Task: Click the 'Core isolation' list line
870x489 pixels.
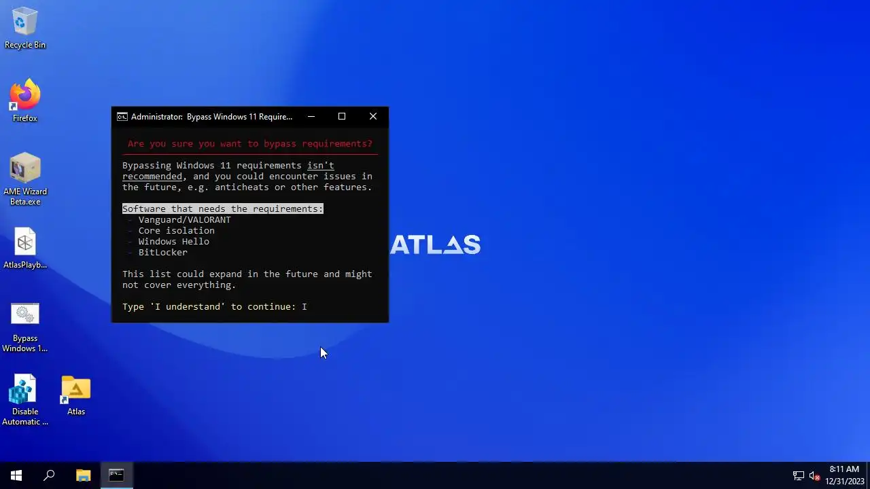Action: [176, 231]
